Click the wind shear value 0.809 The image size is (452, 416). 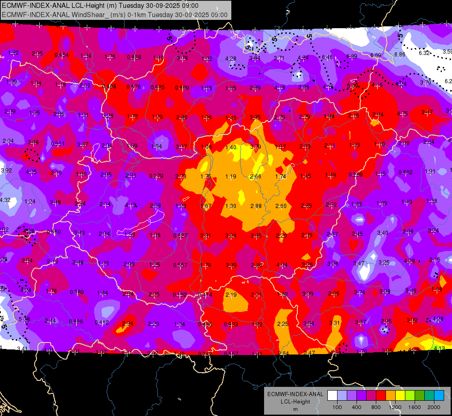click(x=182, y=87)
